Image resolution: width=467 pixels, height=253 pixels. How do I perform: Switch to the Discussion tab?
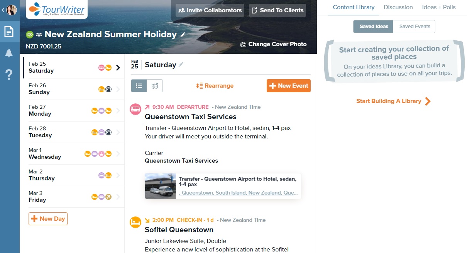398,7
